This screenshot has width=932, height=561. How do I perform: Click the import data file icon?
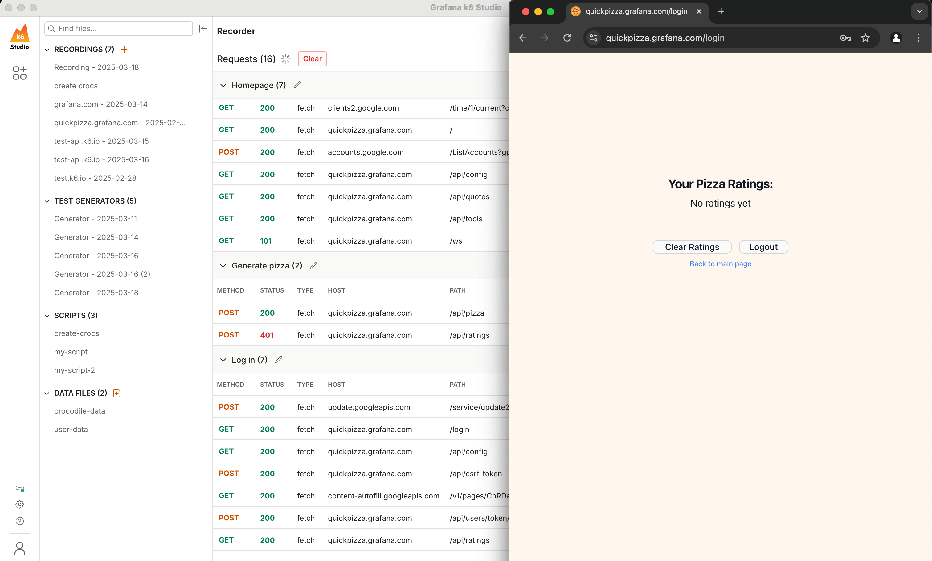pos(117,393)
